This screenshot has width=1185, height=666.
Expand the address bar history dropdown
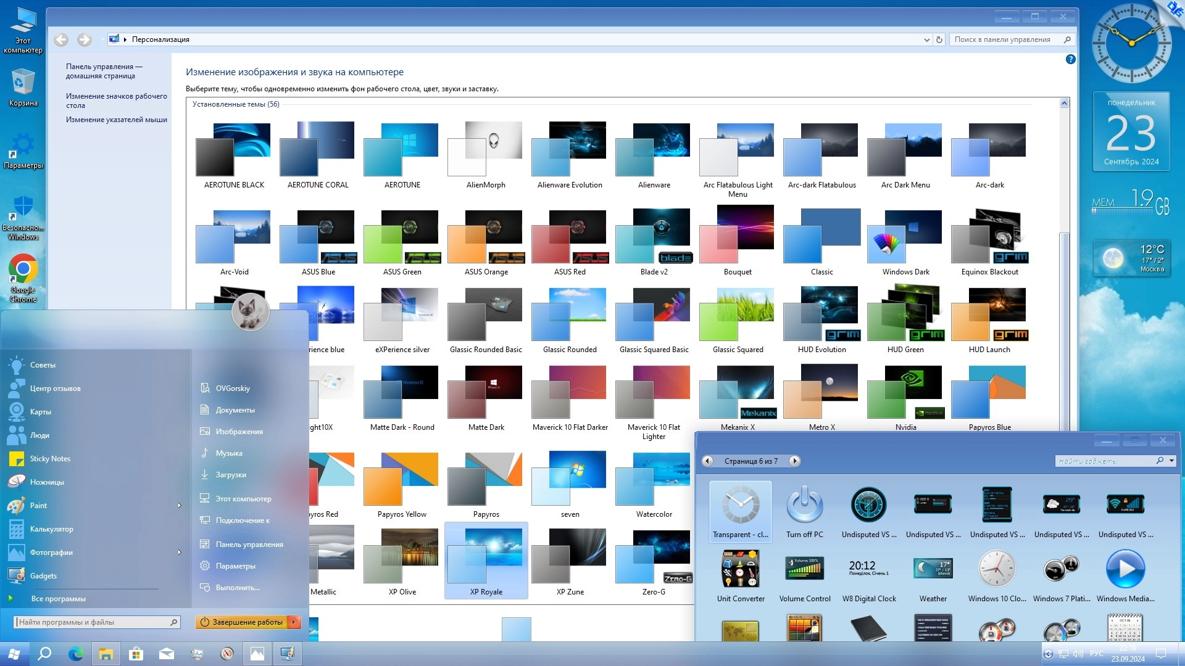pos(926,39)
